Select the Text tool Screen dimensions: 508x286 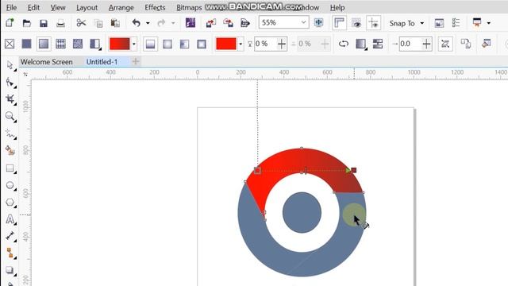click(10, 219)
